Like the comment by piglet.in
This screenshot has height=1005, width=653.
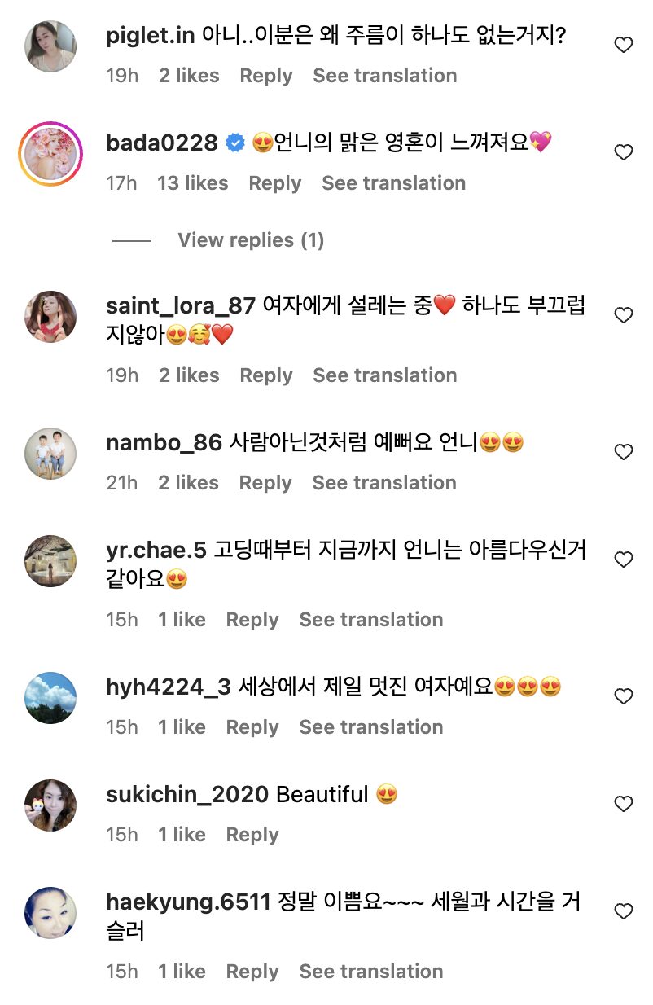tap(623, 46)
